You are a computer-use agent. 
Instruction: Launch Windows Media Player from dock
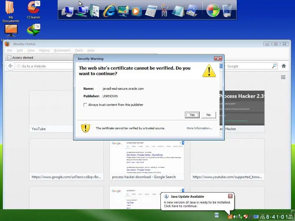(x=136, y=11)
